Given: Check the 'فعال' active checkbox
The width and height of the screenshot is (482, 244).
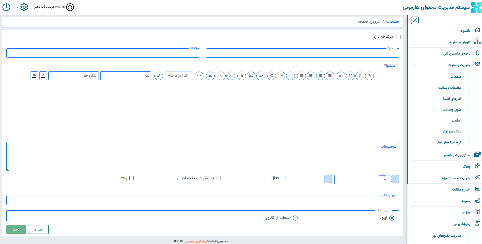Looking at the screenshot, I should tap(283, 178).
